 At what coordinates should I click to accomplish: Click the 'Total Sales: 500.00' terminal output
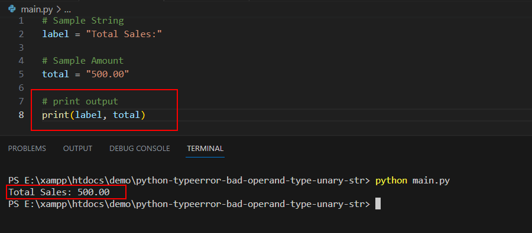[x=59, y=192]
